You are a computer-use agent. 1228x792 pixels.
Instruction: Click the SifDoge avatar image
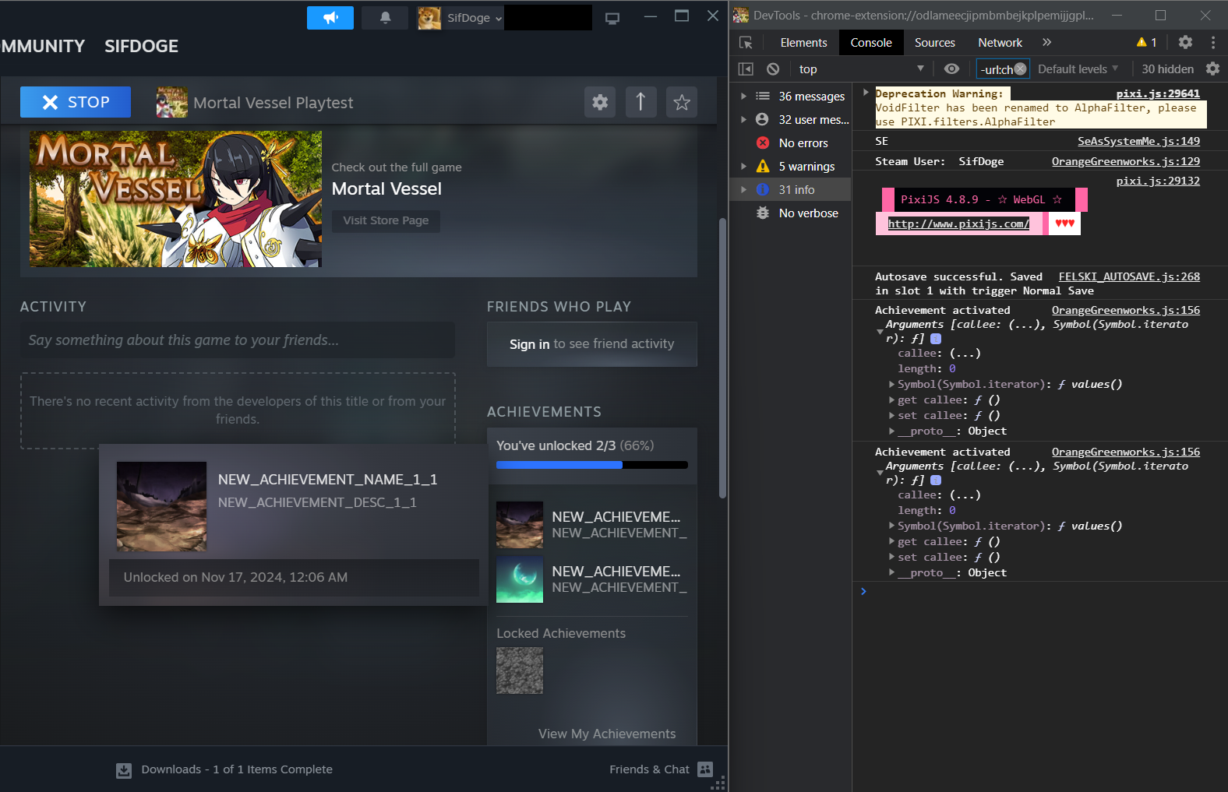coord(429,18)
